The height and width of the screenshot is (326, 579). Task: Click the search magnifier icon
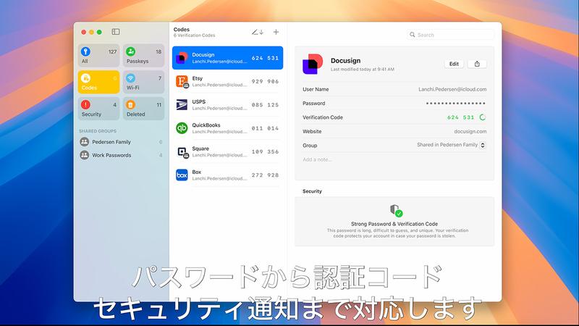[x=412, y=35]
